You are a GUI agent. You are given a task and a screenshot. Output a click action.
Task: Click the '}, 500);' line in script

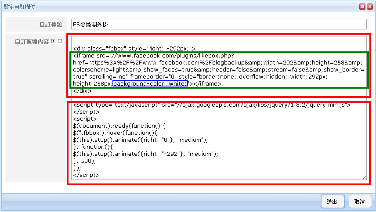tap(84, 161)
